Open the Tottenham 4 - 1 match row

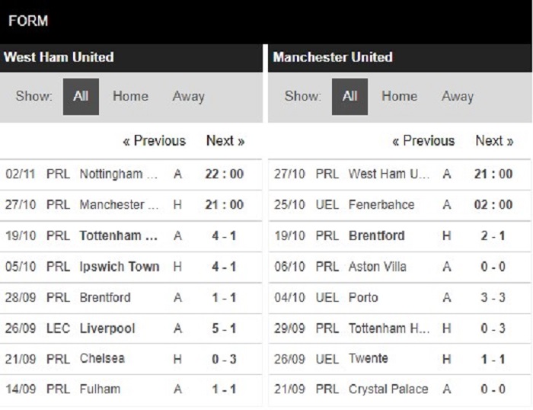click(x=131, y=236)
